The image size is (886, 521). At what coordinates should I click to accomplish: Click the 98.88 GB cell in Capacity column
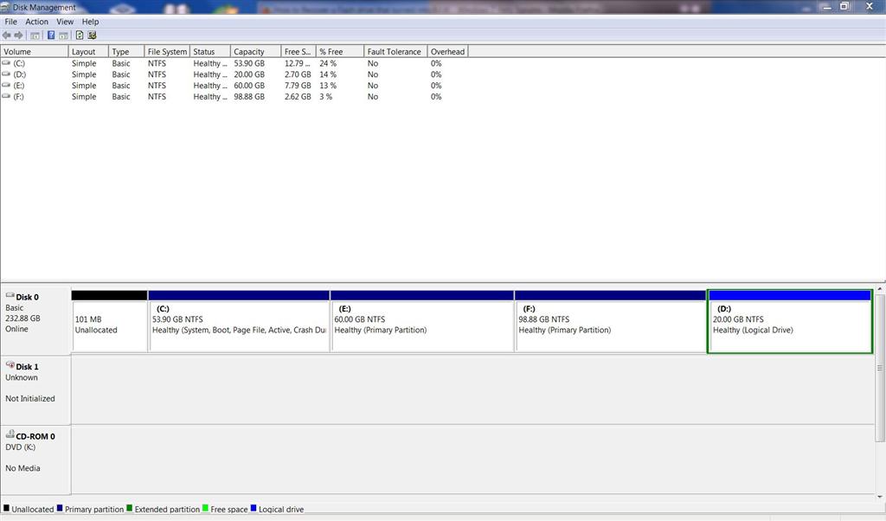pyautogui.click(x=249, y=97)
